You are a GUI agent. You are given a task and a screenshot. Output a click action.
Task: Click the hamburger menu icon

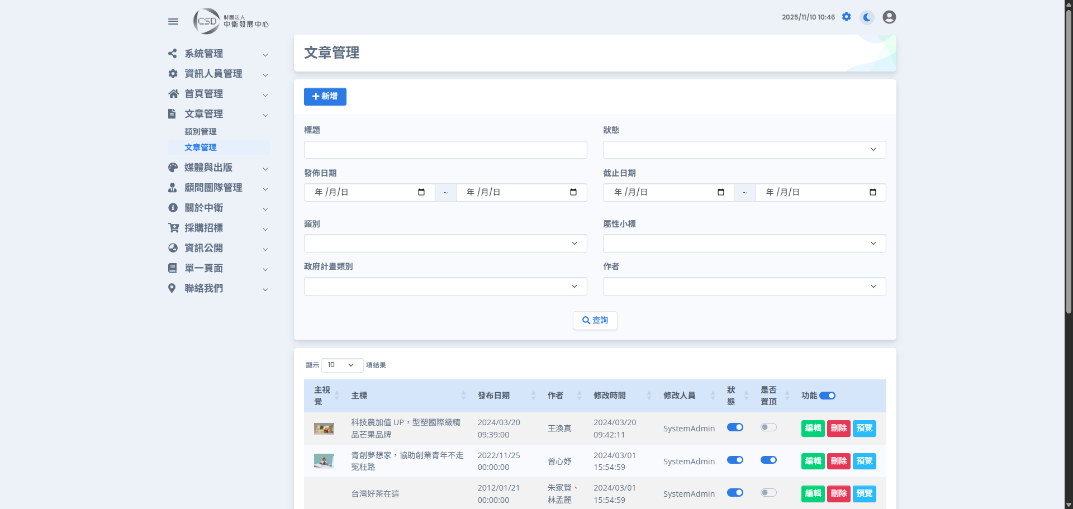pyautogui.click(x=173, y=21)
